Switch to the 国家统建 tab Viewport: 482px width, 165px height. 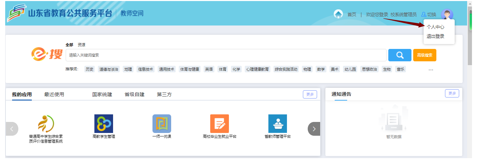pos(102,94)
